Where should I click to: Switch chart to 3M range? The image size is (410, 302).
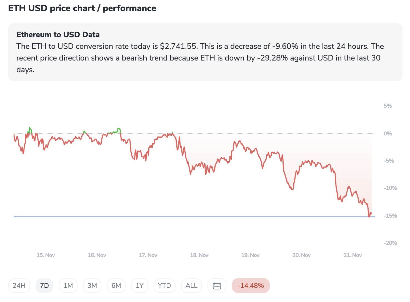pos(92,286)
